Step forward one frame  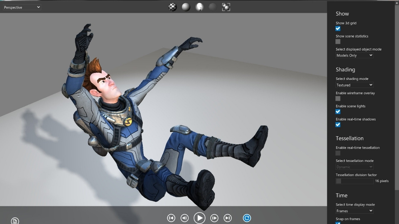click(x=214, y=218)
